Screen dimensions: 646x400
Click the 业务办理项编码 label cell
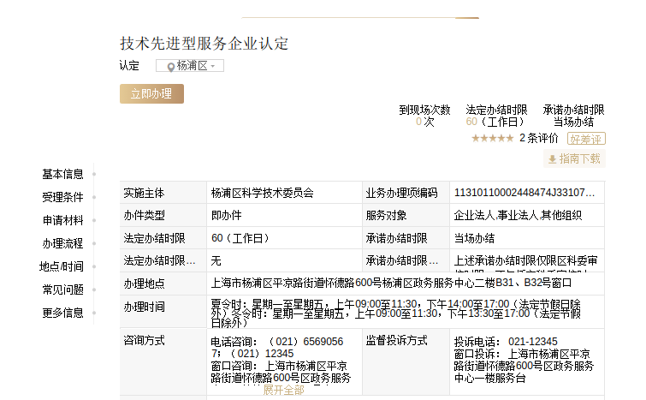tap(406, 193)
